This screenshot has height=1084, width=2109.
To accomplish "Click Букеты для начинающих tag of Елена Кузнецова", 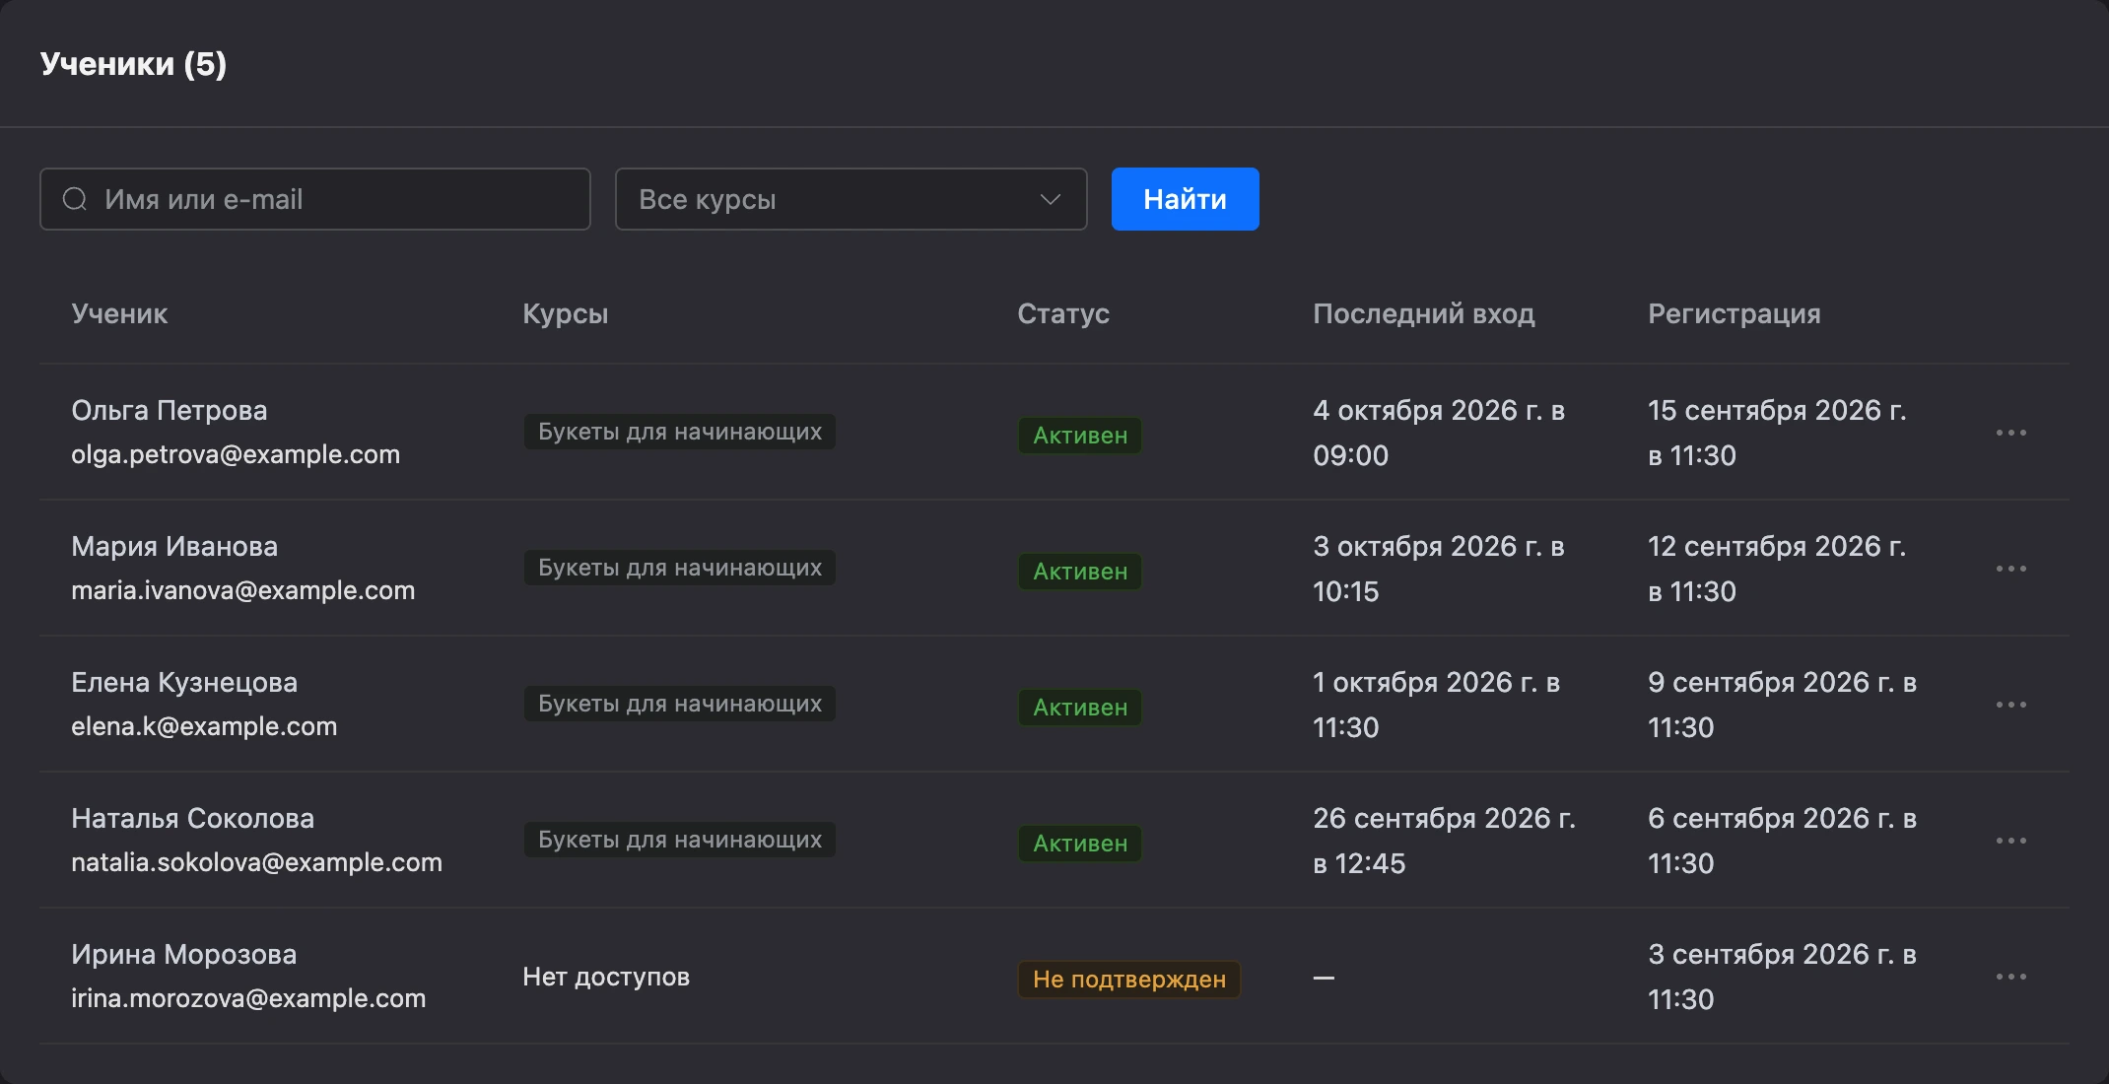I will pos(680,704).
